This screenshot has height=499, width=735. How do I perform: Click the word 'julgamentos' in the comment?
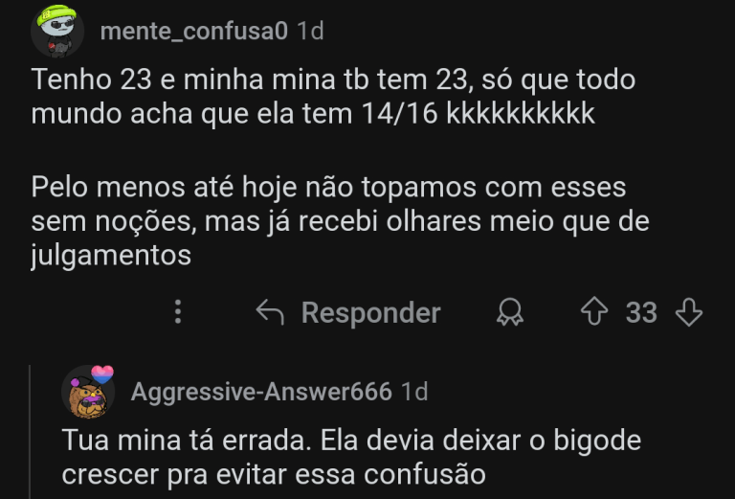coord(111,257)
